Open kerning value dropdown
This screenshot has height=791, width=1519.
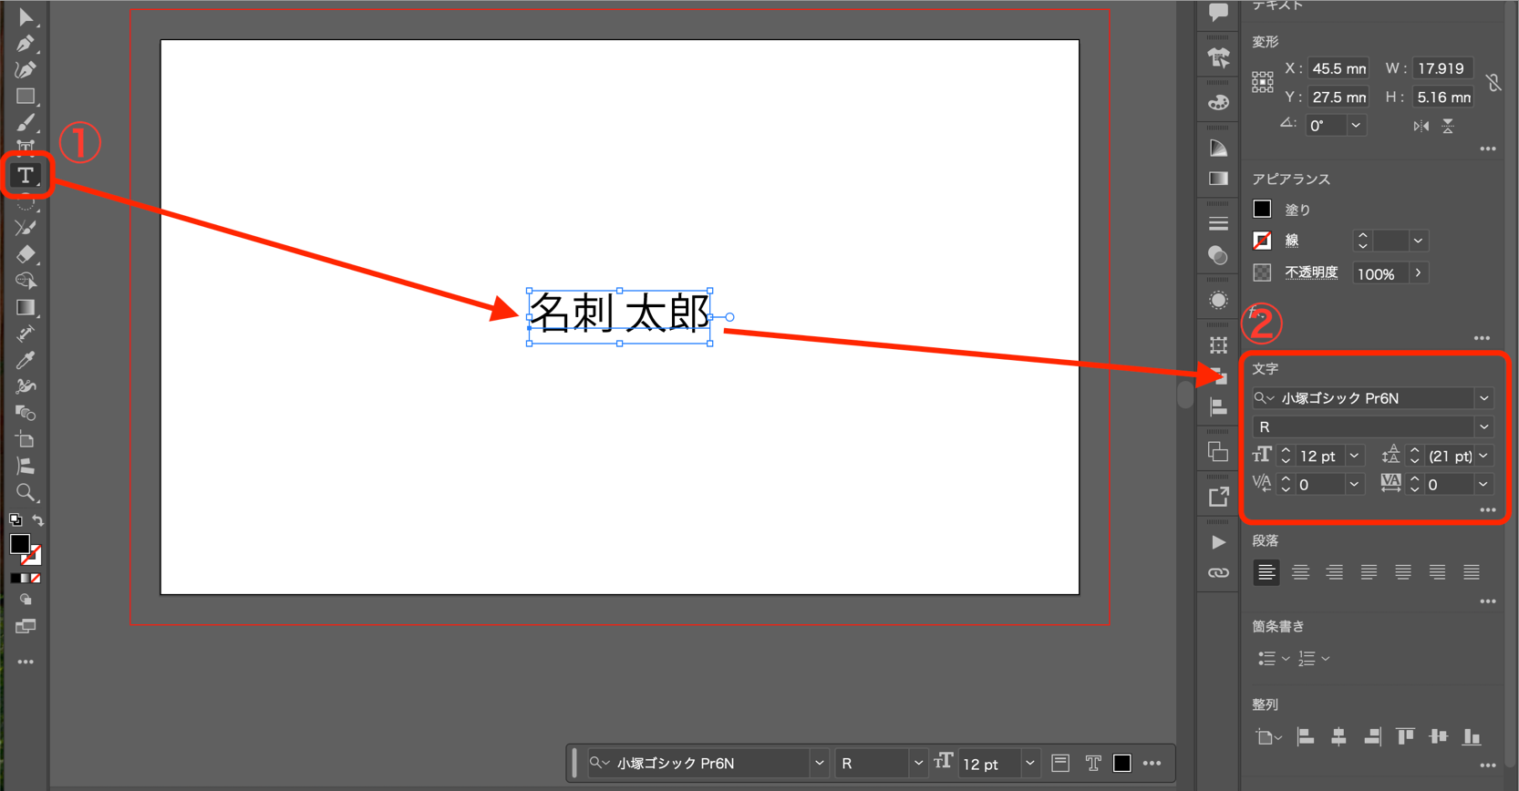1354,485
